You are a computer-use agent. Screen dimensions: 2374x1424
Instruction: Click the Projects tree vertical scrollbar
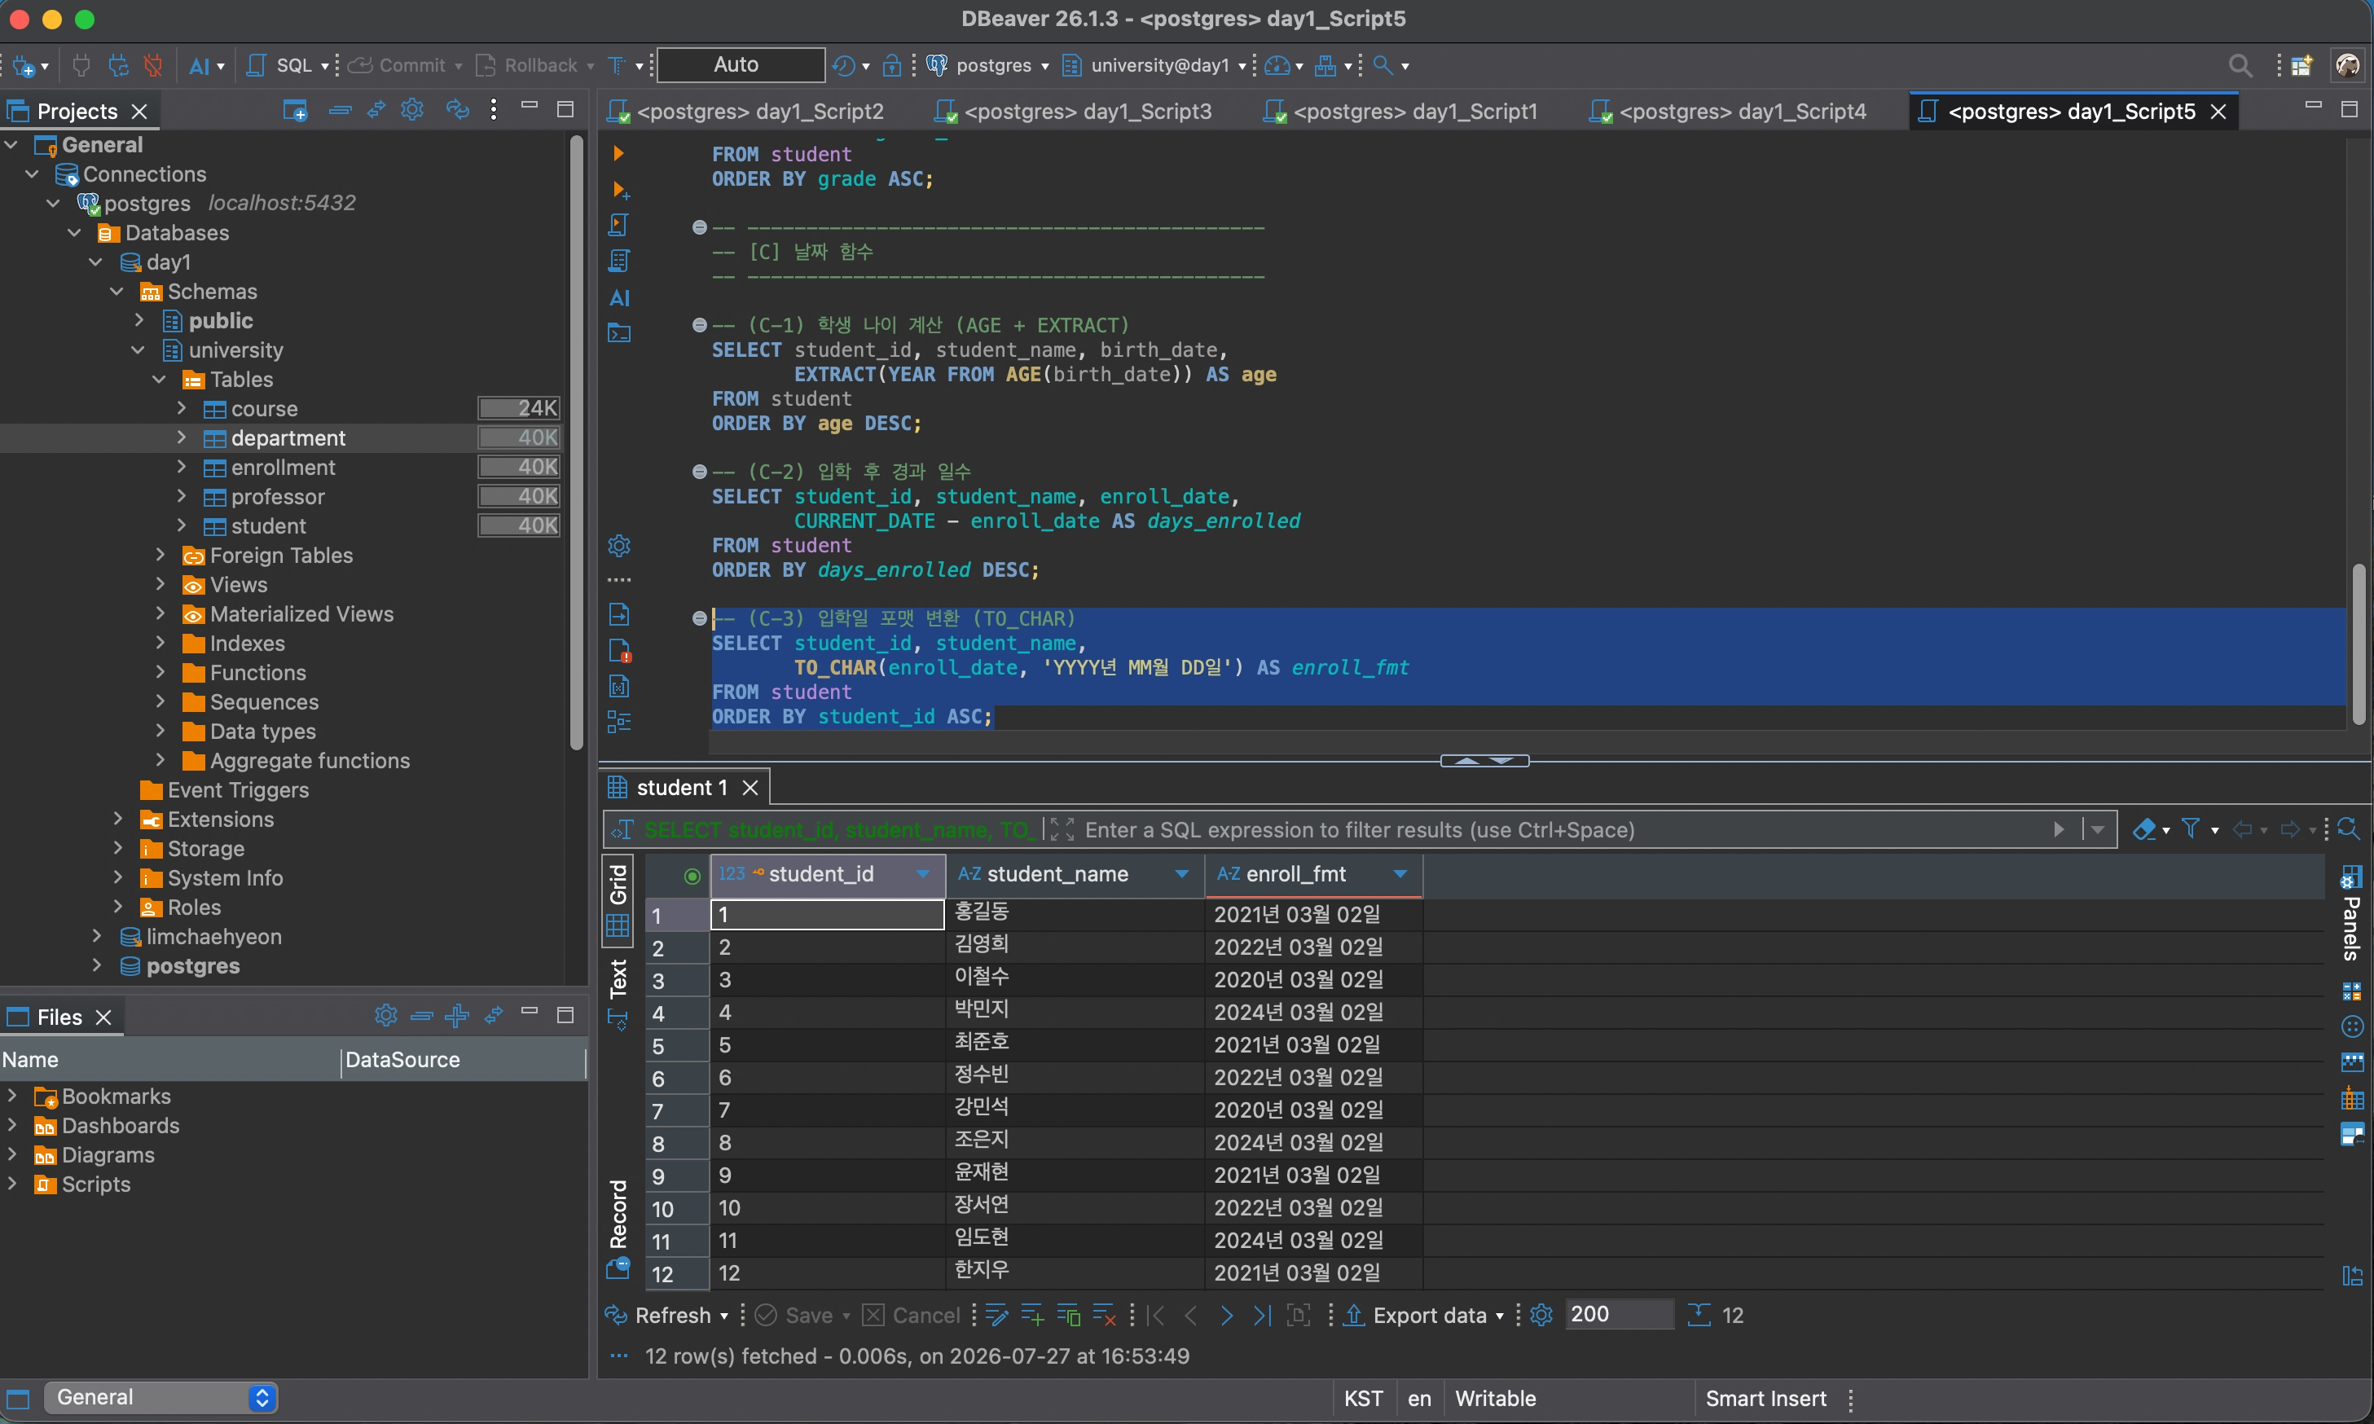coord(576,442)
